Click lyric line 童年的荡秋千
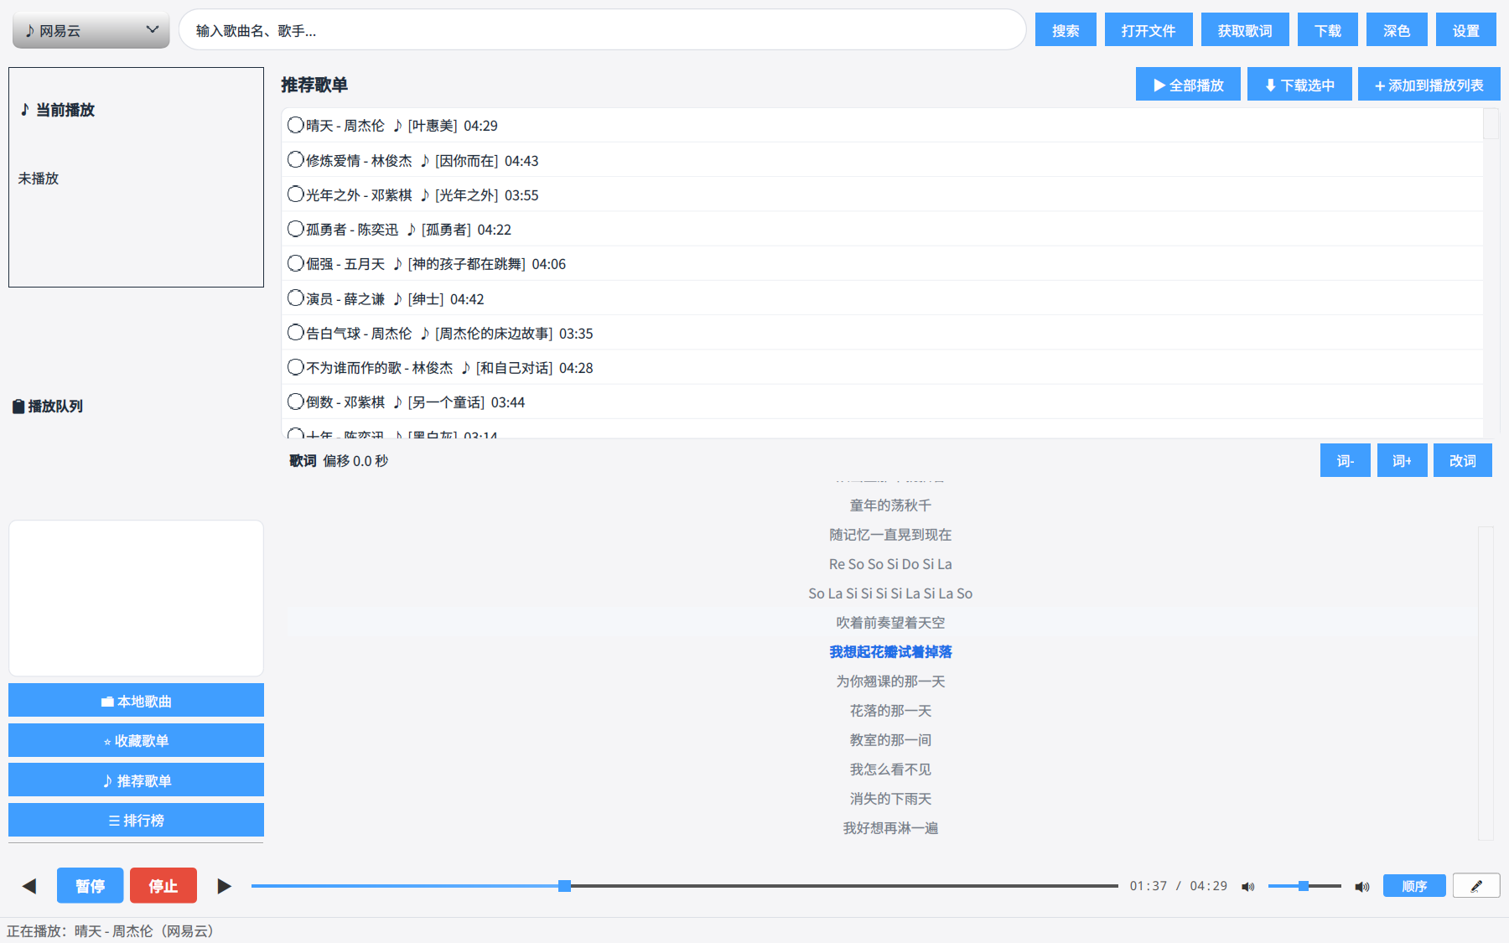Viewport: 1509px width, 943px height. [890, 505]
